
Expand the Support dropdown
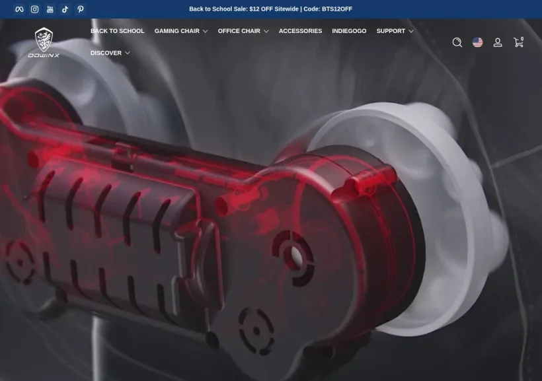tap(395, 31)
